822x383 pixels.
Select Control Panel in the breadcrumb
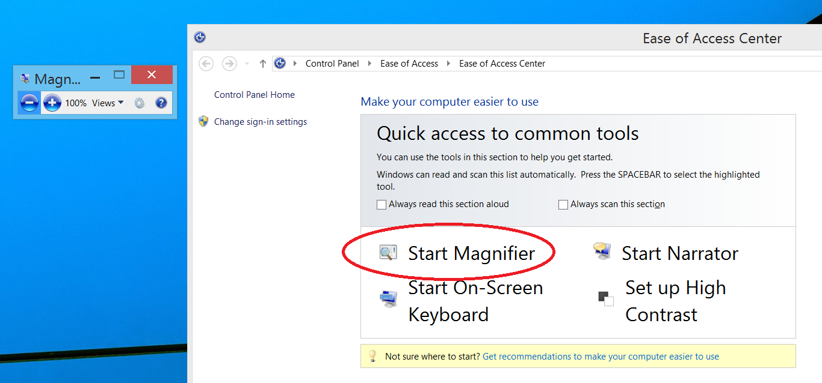pos(332,64)
